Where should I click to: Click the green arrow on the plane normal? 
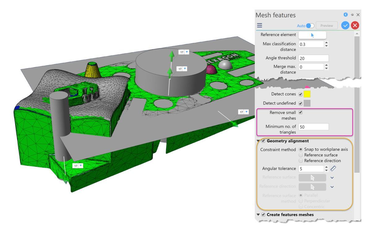coord(234,124)
